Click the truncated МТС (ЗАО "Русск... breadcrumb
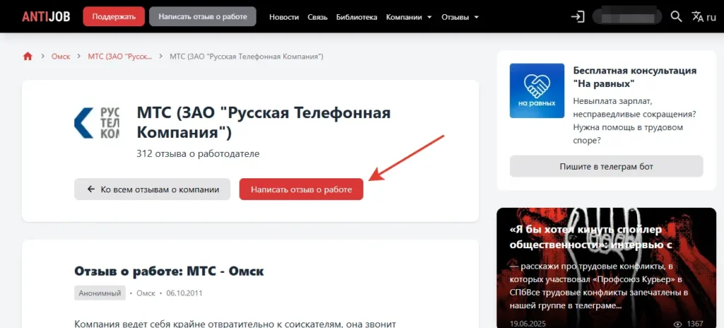Viewport: 724px width, 328px height. coord(120,57)
